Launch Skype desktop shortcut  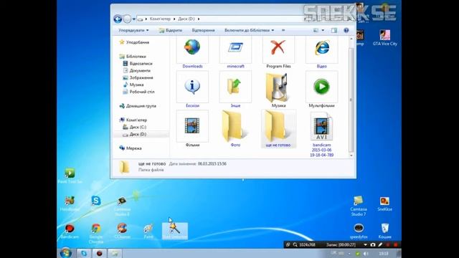[x=95, y=201]
